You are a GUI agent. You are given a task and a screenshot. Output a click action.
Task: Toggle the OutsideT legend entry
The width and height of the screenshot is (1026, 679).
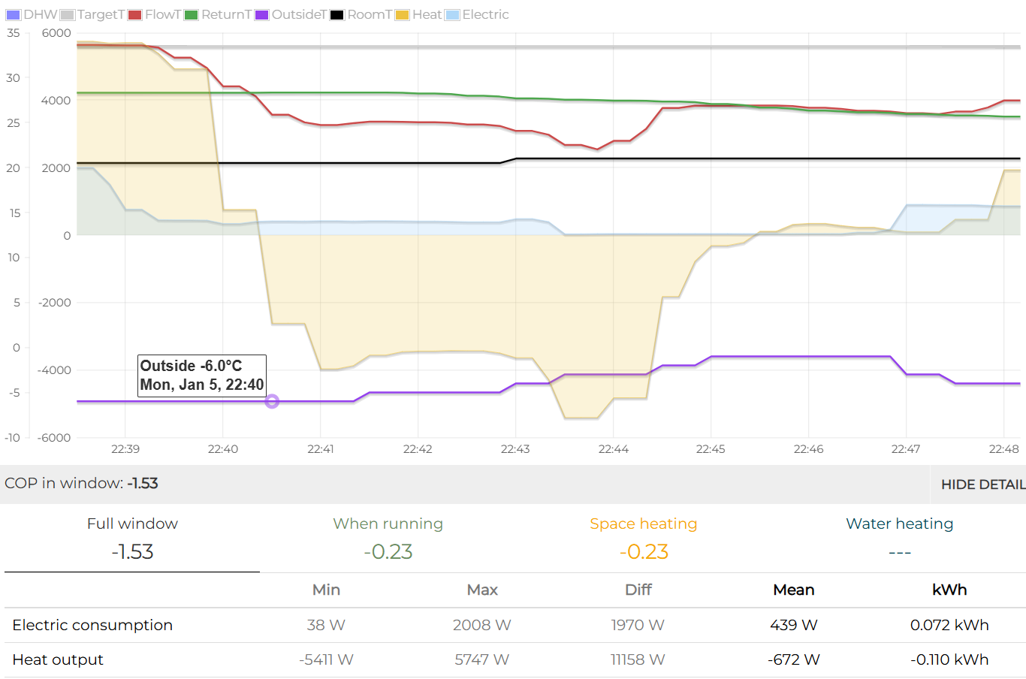[298, 14]
